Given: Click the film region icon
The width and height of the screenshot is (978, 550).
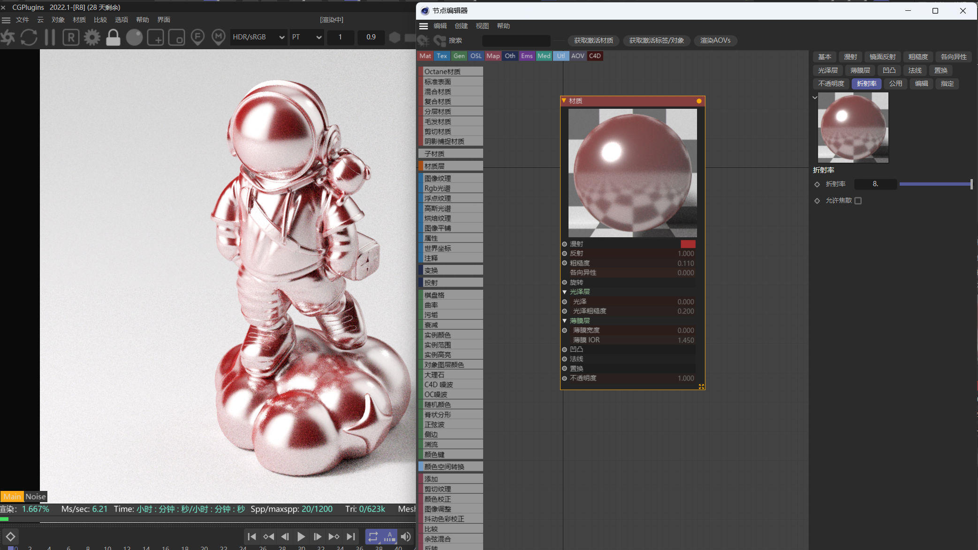Looking at the screenshot, I should [176, 37].
